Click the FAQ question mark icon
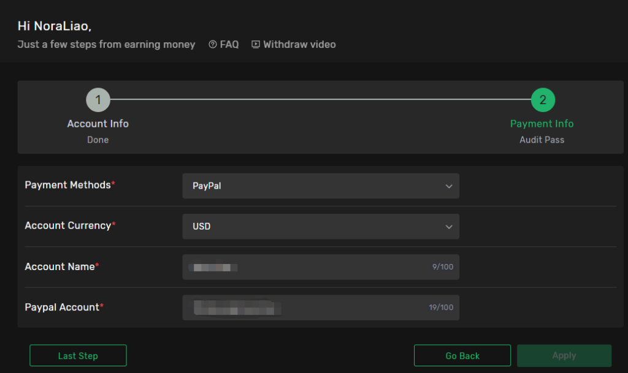 click(213, 44)
